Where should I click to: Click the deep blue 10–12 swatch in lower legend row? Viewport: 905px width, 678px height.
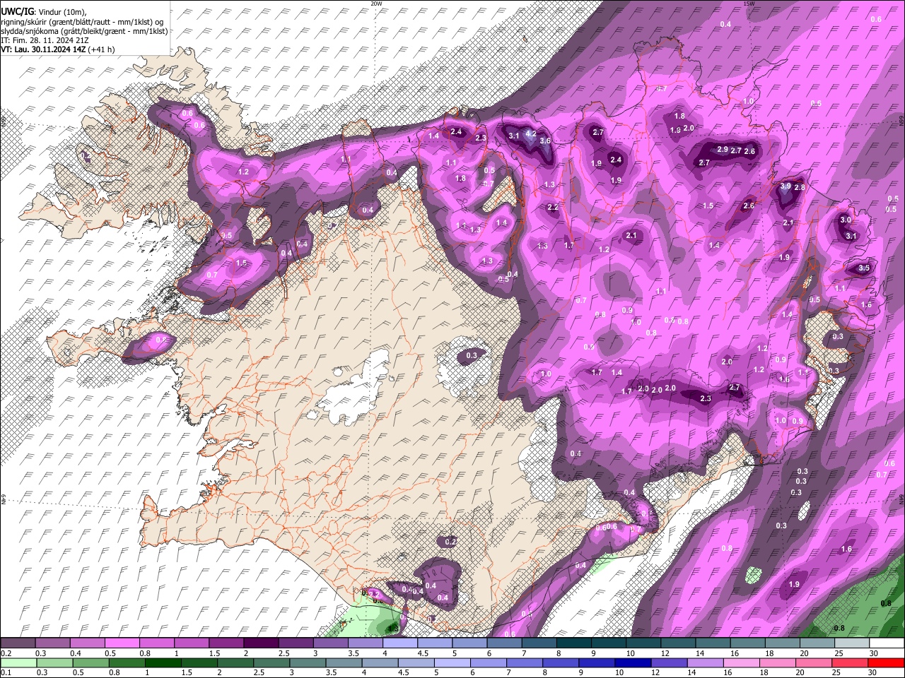[x=633, y=662]
